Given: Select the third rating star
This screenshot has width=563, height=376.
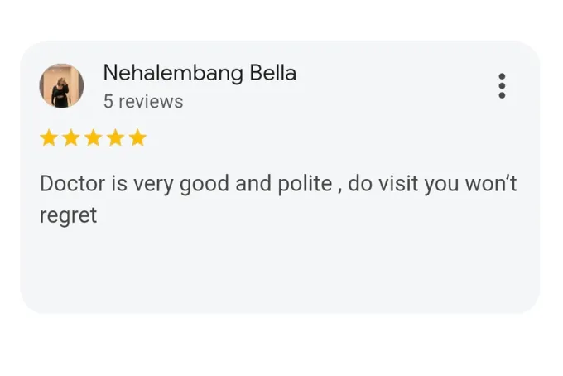Looking at the screenshot, I should click(x=94, y=138).
